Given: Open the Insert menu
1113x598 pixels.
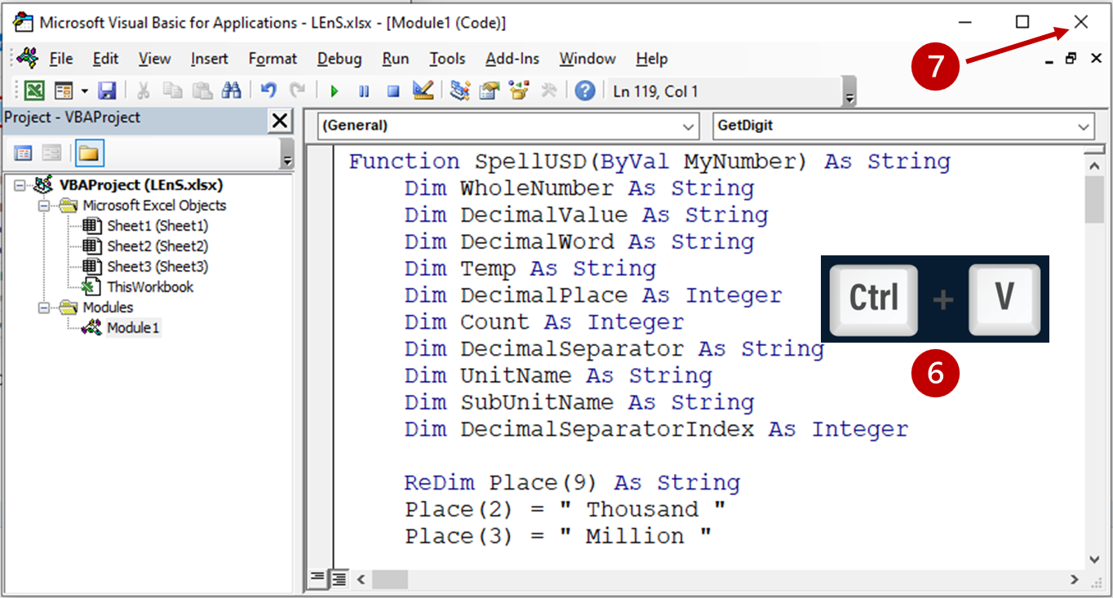Looking at the screenshot, I should [x=209, y=58].
